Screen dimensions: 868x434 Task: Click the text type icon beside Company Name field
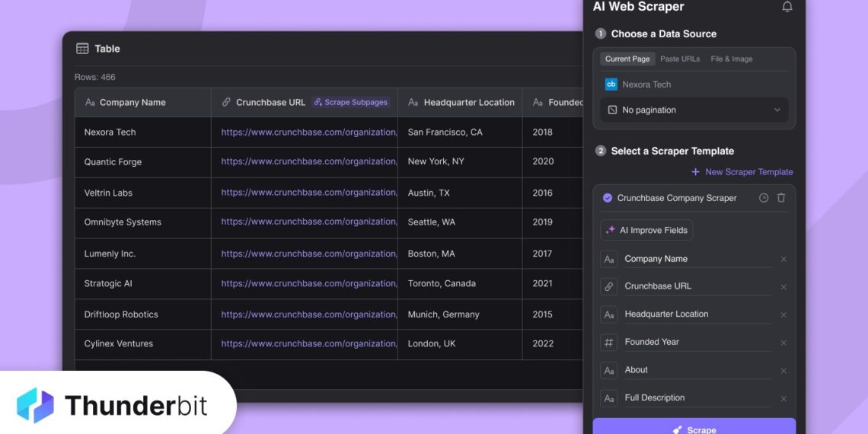click(x=609, y=259)
